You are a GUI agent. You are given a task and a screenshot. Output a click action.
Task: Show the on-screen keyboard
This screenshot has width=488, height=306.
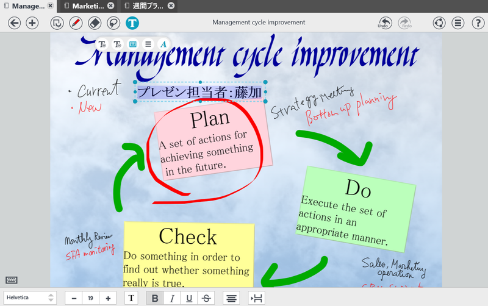tap(12, 280)
